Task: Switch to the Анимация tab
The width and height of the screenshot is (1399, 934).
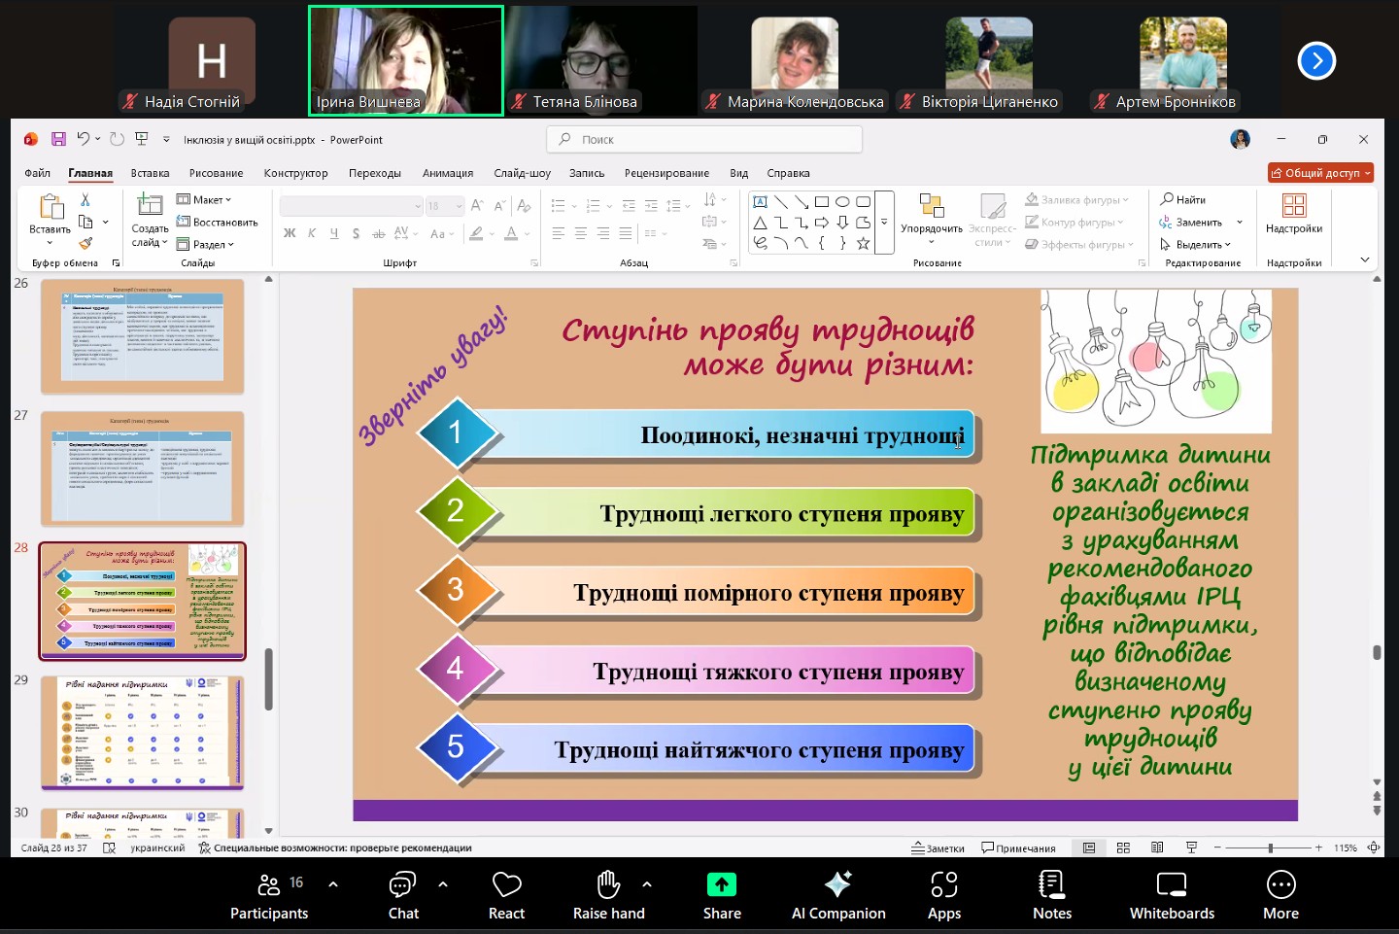Action: [x=447, y=173]
